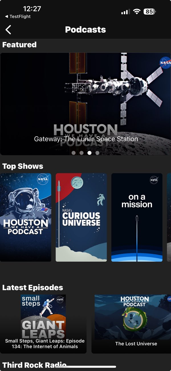Open the On a Mission show
Screen dimensions: 171x371
(x=137, y=217)
